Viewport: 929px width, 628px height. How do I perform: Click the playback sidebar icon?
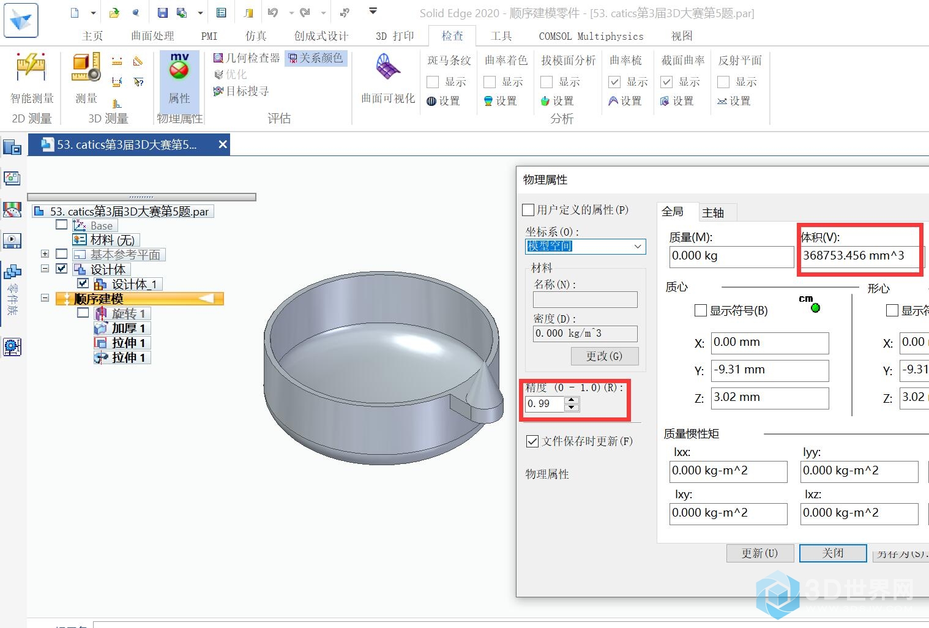pyautogui.click(x=12, y=241)
